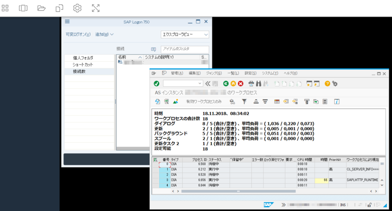Click the sort descending icon
Image resolution: width=392 pixels, height=211 pixels.
(x=265, y=101)
